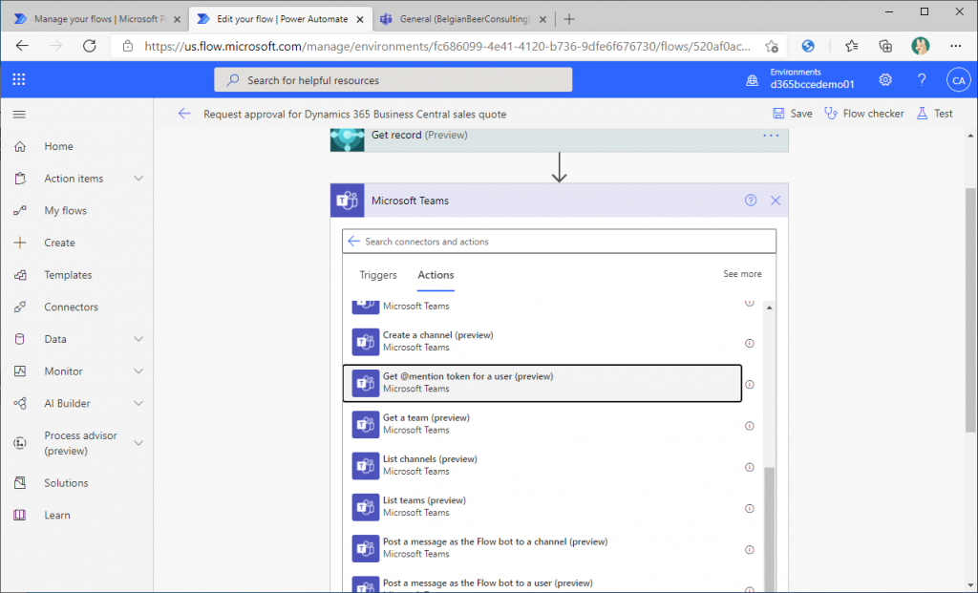This screenshot has height=593, width=978.
Task: Save the flow
Action: click(792, 114)
